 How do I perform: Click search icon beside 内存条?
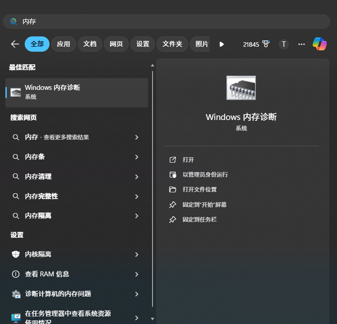click(x=16, y=157)
